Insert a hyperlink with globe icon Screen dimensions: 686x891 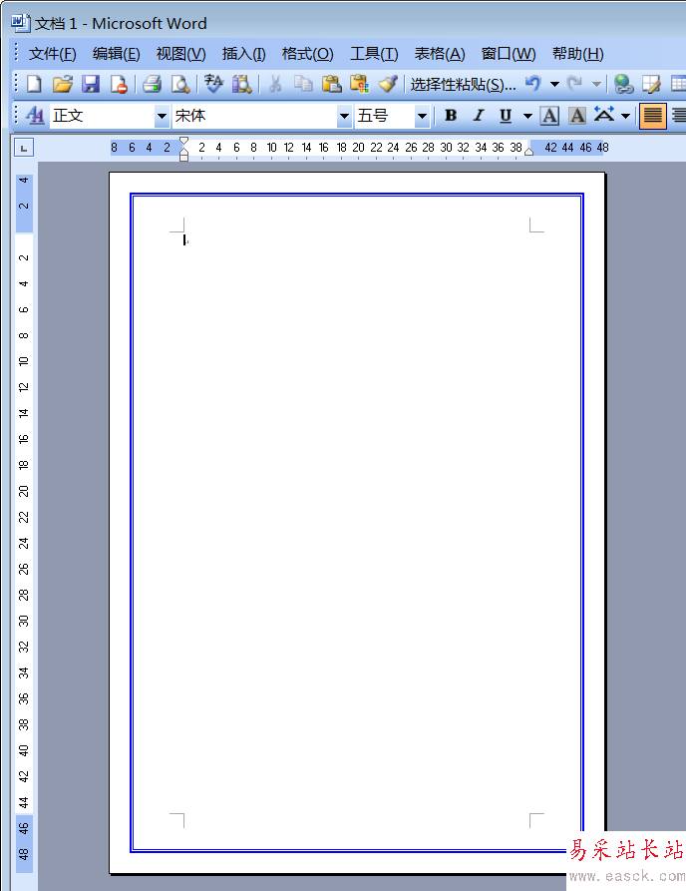click(623, 84)
